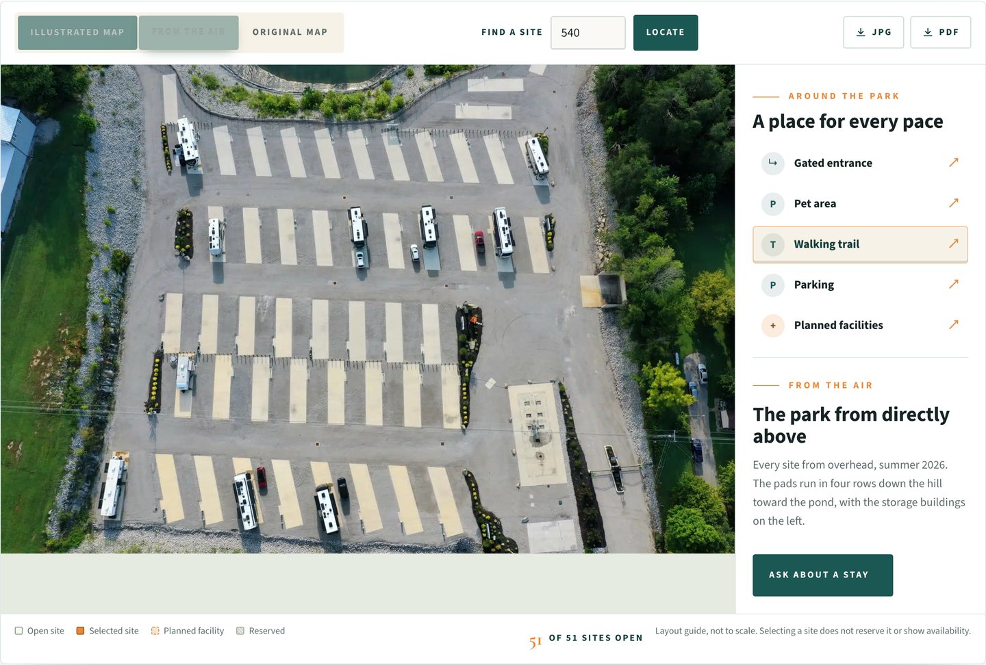Screen dimensions: 986x665
Task: Click the Locate button
Action: pos(666,33)
